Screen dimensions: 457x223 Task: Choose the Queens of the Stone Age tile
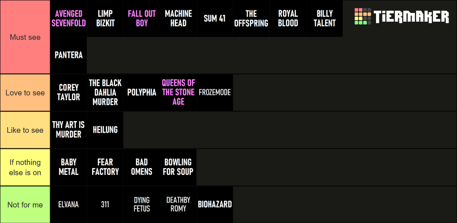pos(178,92)
